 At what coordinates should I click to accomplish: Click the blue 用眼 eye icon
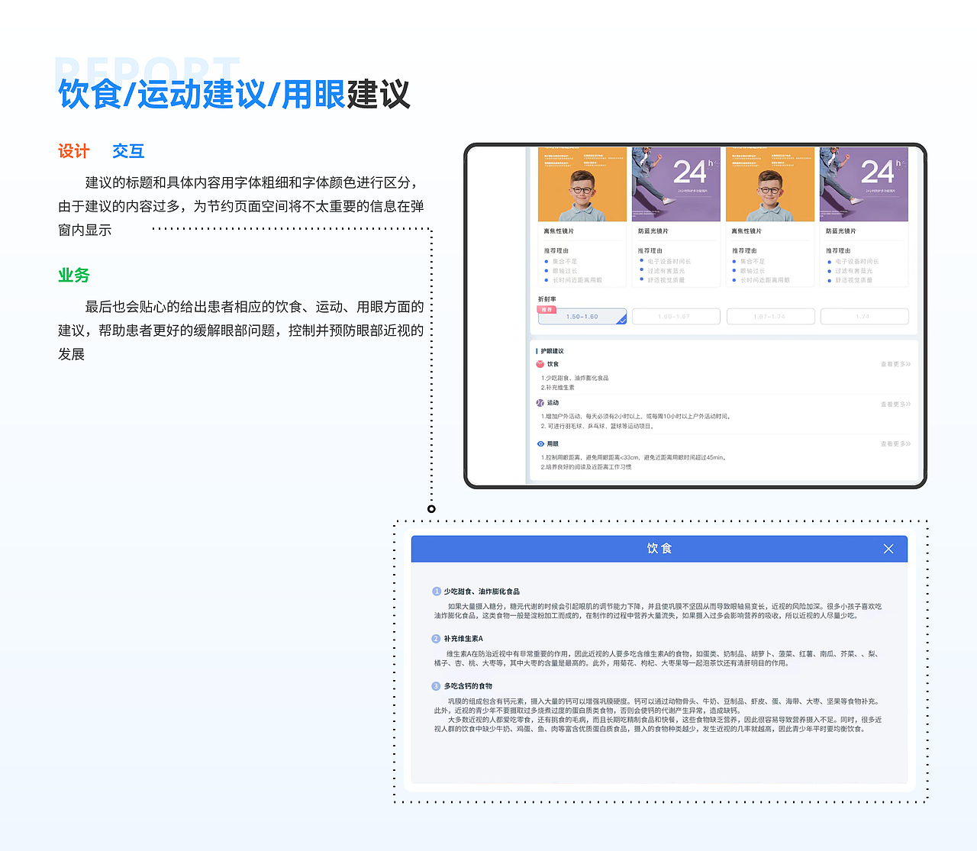[540, 443]
